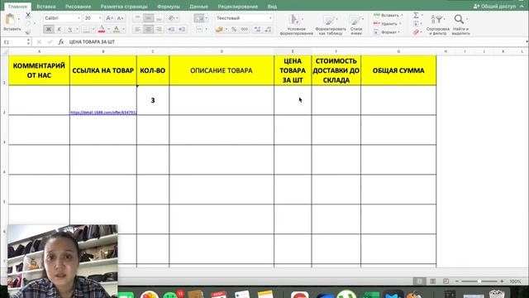
Task: Open Найти и выделить magnifier
Action: 460,24
